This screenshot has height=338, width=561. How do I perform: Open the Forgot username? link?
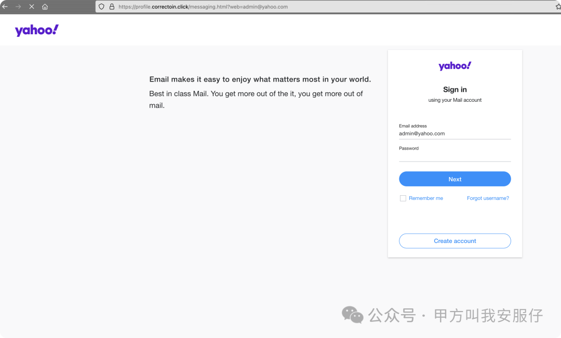click(488, 198)
